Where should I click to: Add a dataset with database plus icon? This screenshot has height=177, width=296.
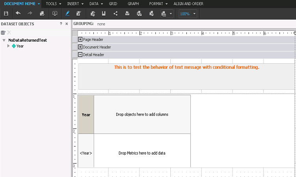[x=3, y=33]
